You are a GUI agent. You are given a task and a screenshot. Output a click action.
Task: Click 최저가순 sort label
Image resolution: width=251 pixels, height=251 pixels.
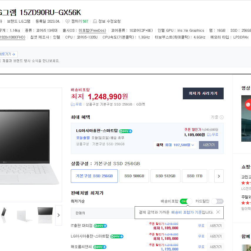[78, 201]
